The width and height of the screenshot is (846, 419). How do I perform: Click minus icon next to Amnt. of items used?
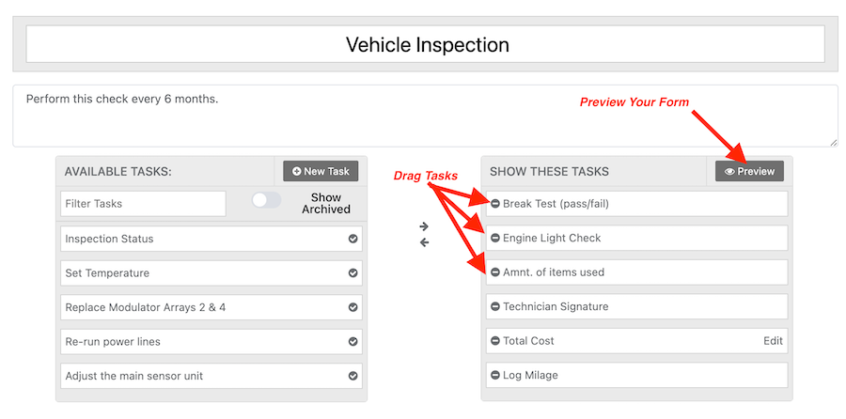point(495,272)
